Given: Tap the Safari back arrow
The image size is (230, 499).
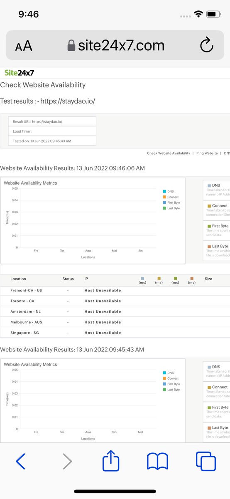Looking at the screenshot, I should (x=20, y=461).
